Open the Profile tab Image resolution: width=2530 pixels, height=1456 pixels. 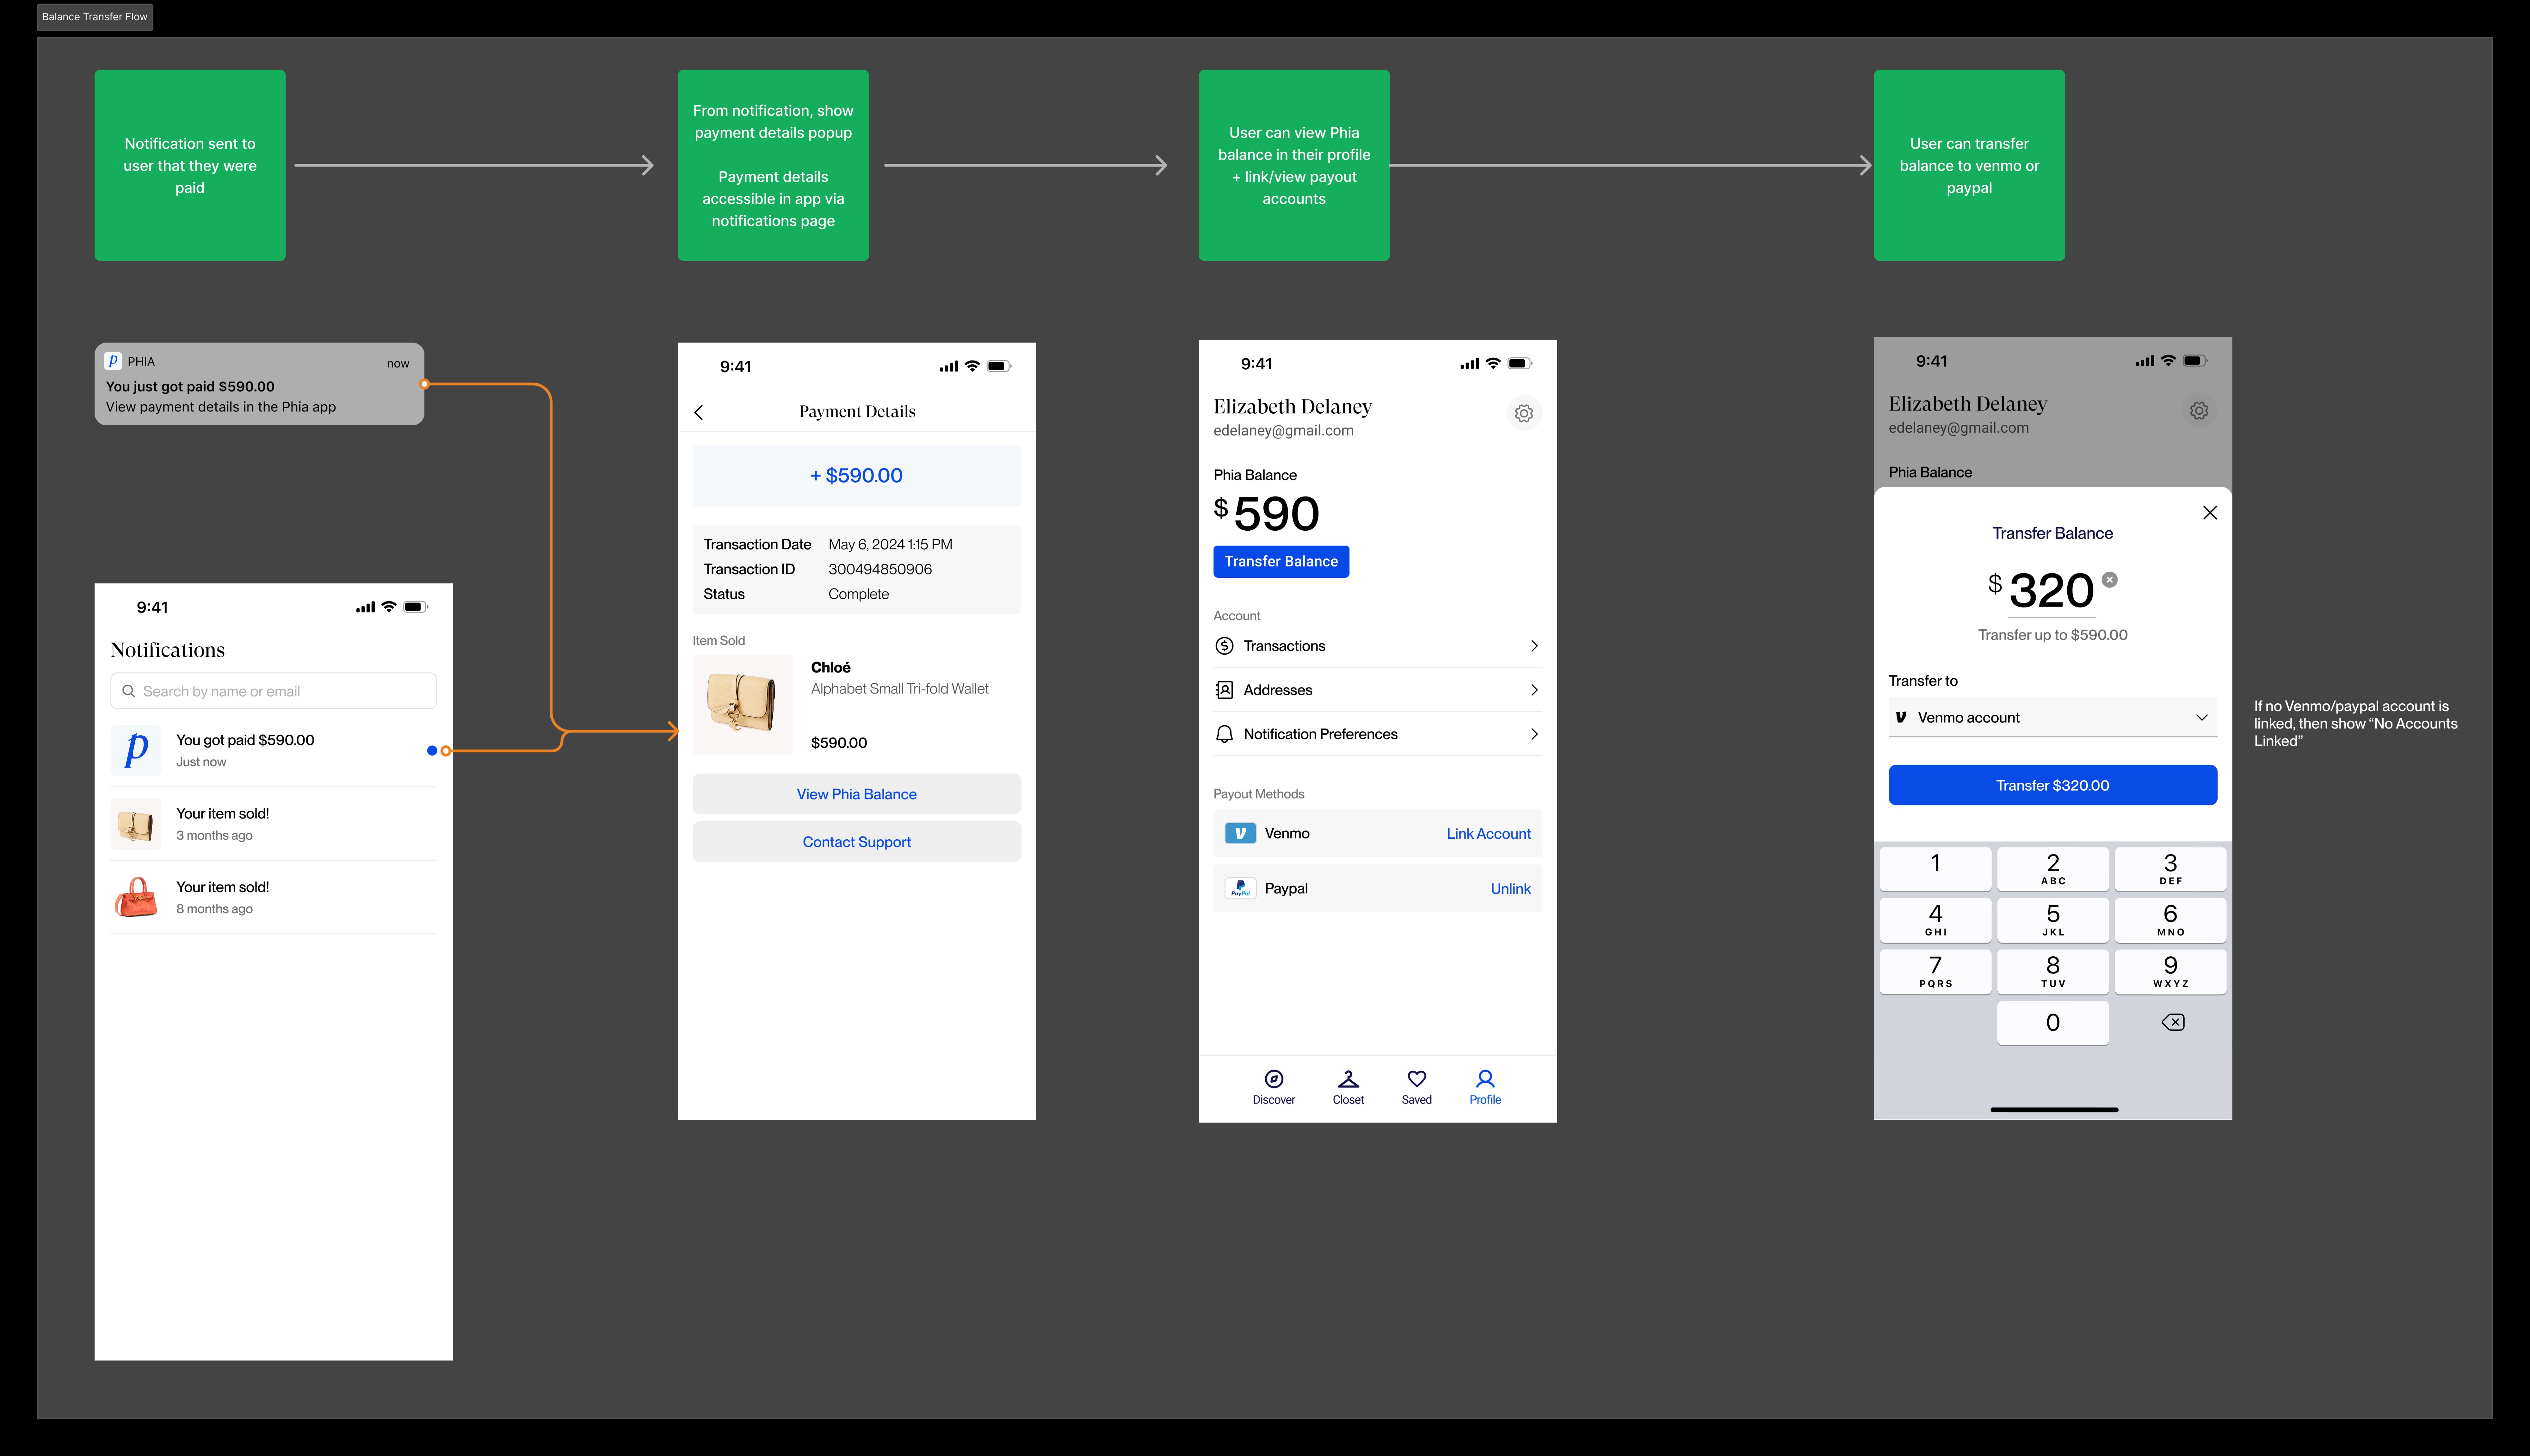click(x=1485, y=1087)
